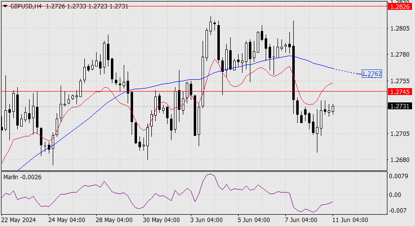Click the 22 May 2024 date label
The image size is (415, 226).
point(18,220)
